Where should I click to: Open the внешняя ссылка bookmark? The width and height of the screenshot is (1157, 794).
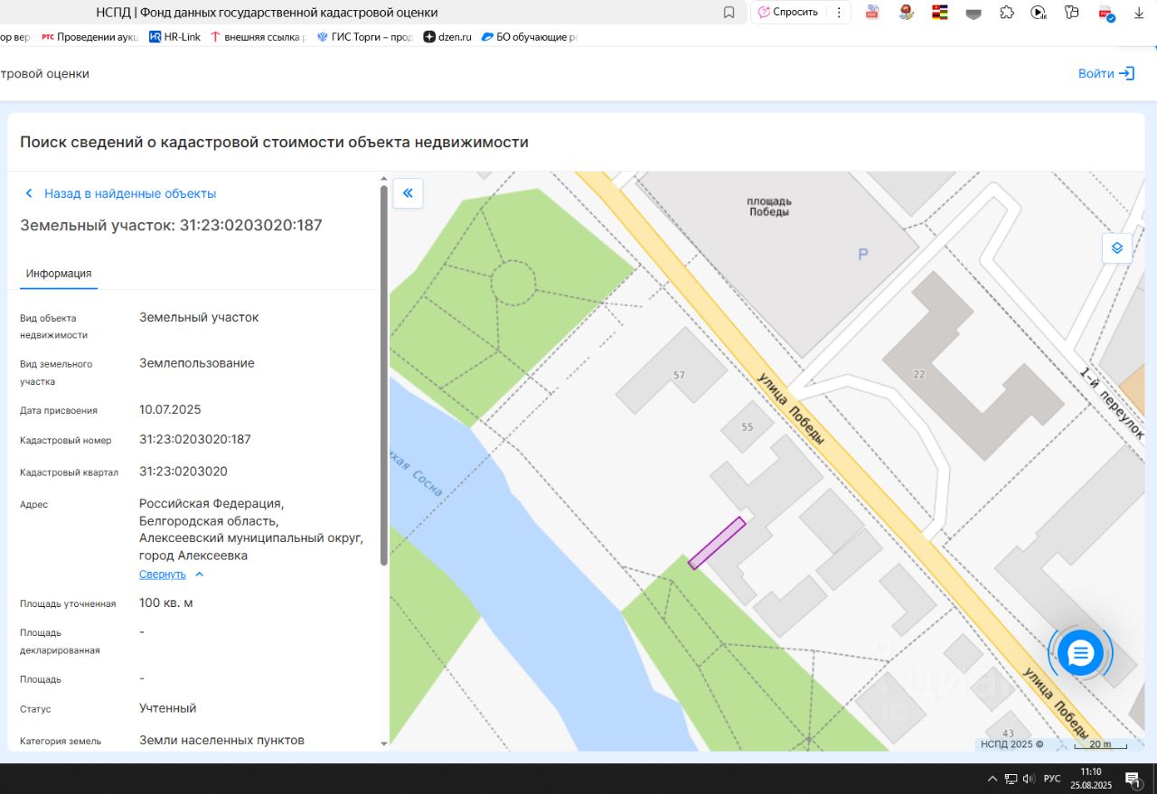[259, 37]
